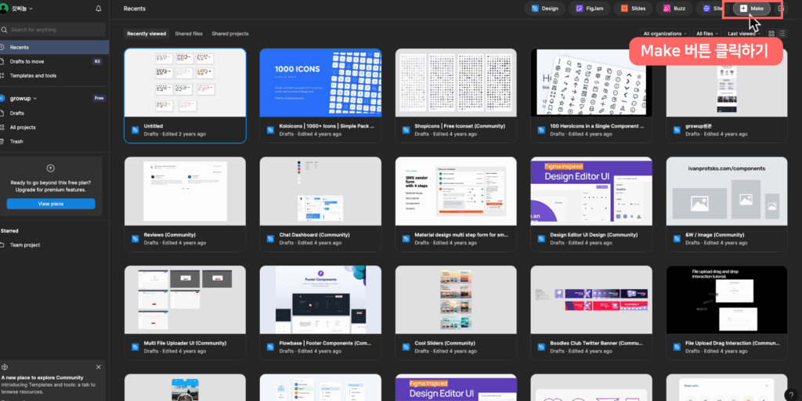802x401 pixels.
Task: Open Templates and tools
Action: [x=54, y=76]
